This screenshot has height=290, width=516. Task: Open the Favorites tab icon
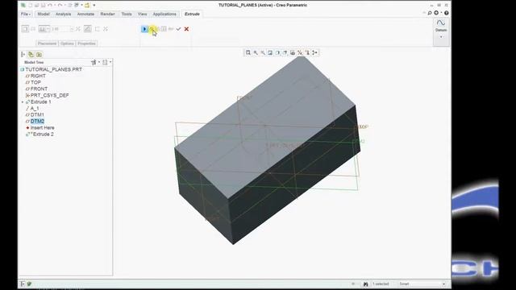(x=39, y=54)
